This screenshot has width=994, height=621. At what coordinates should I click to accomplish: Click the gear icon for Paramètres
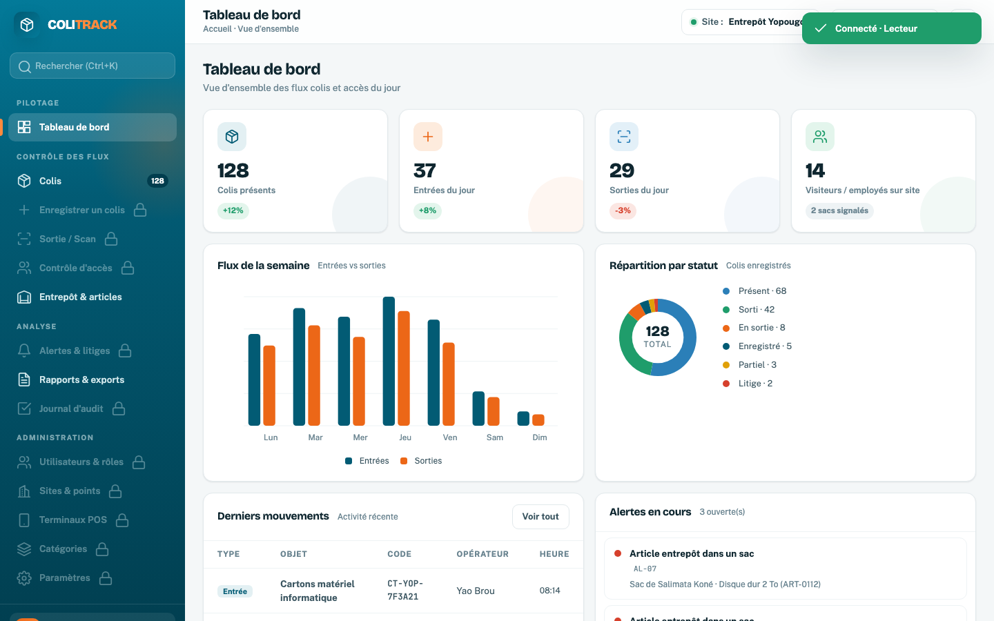click(24, 578)
